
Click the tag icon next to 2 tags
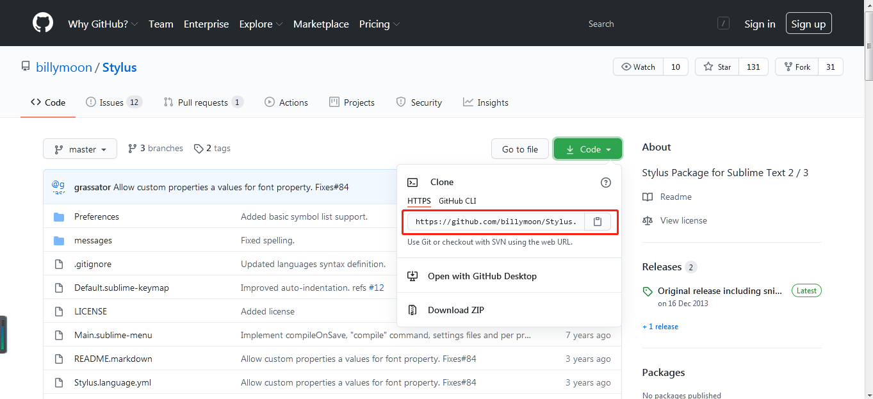pyautogui.click(x=199, y=149)
